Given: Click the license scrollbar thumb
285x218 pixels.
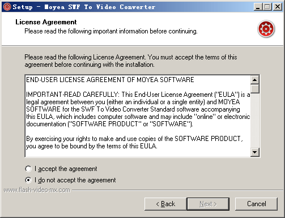Looking at the screenshot, I should [x=255, y=89].
